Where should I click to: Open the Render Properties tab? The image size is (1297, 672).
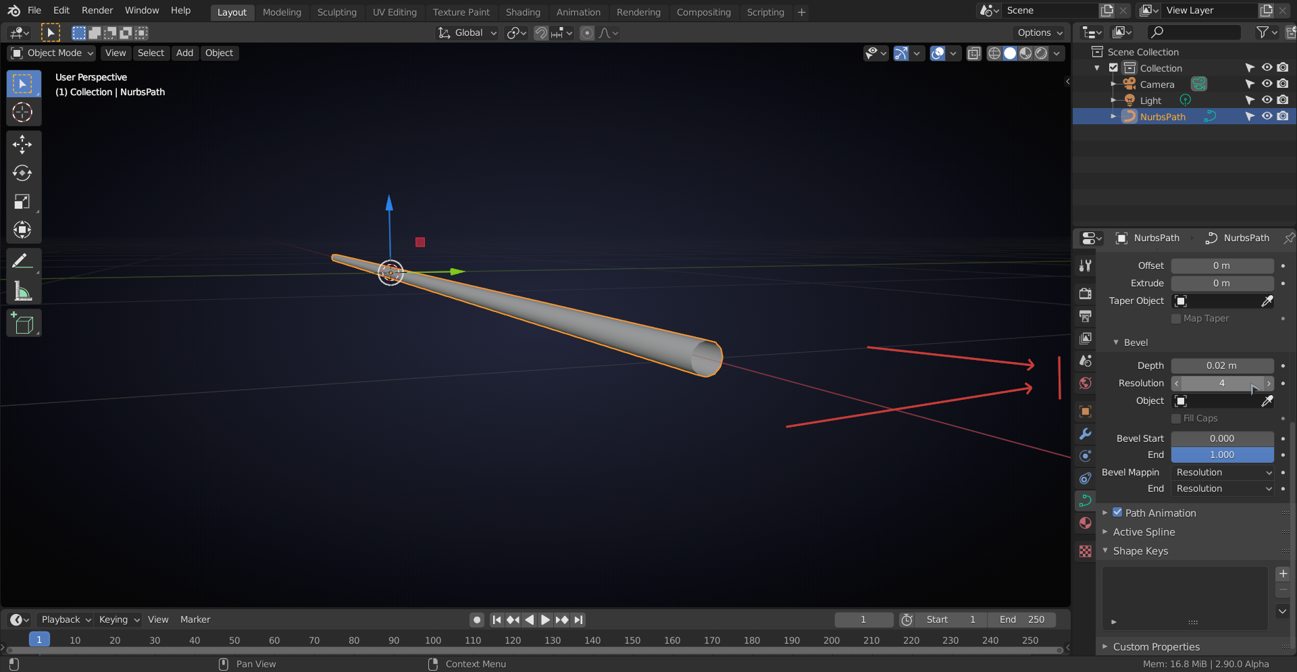(1085, 293)
